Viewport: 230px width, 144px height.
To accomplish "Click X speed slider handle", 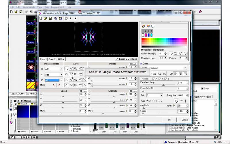I will point(63,96).
